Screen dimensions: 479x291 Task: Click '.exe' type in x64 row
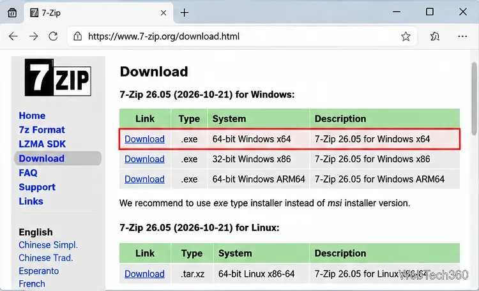[x=189, y=139]
